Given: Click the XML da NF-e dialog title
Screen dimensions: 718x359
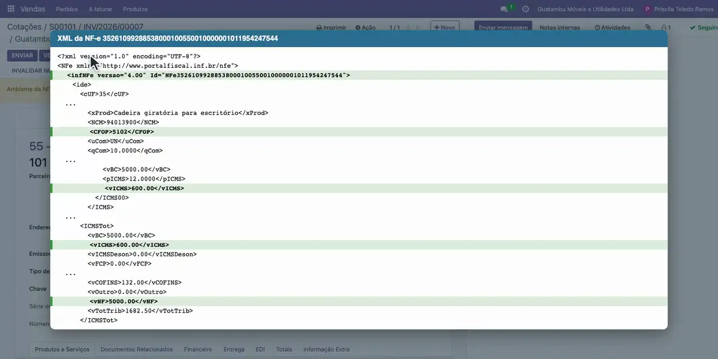Looking at the screenshot, I should pos(168,39).
